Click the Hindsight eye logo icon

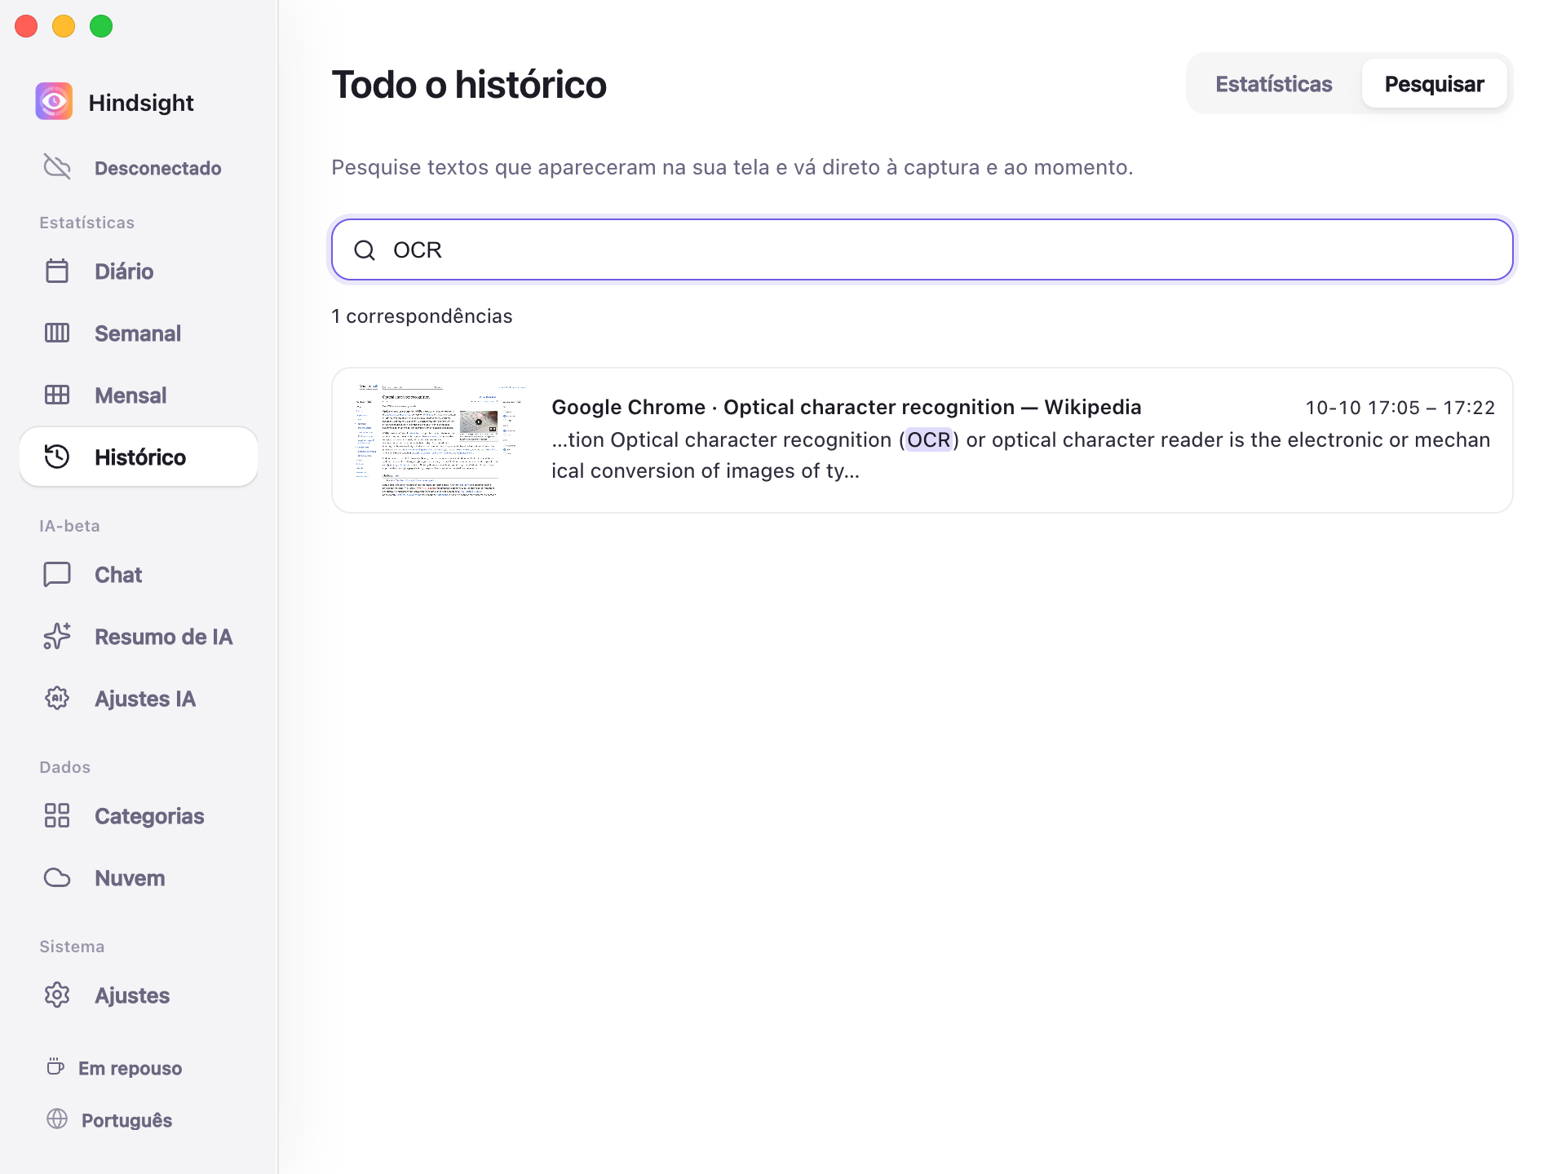tap(54, 101)
